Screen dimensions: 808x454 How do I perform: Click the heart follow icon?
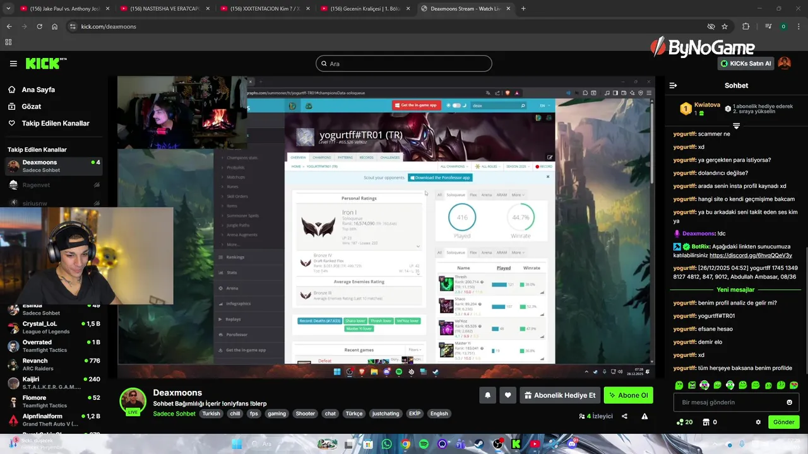click(x=508, y=395)
